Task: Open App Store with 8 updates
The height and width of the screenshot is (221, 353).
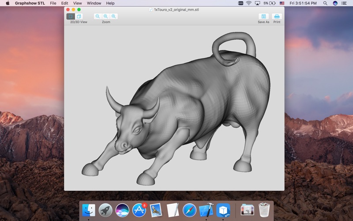Action: (139, 210)
